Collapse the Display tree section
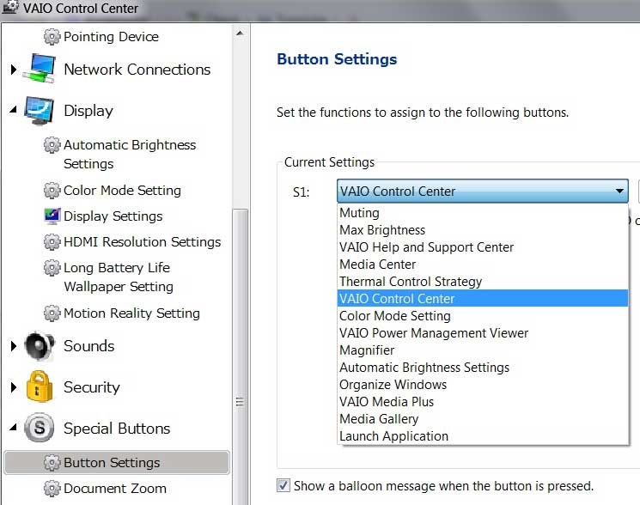The width and height of the screenshot is (640, 505). pos(14,111)
